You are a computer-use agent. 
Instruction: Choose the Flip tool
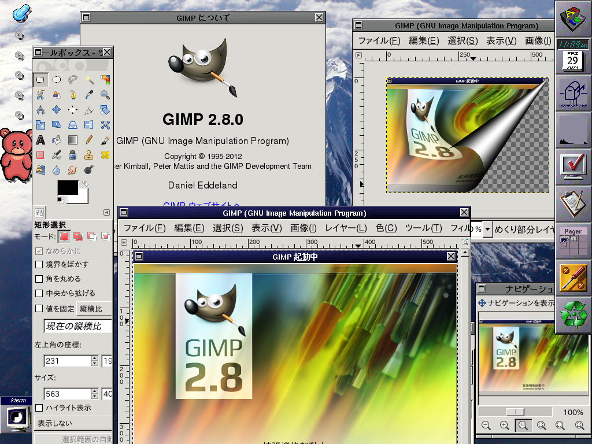pyautogui.click(x=88, y=125)
